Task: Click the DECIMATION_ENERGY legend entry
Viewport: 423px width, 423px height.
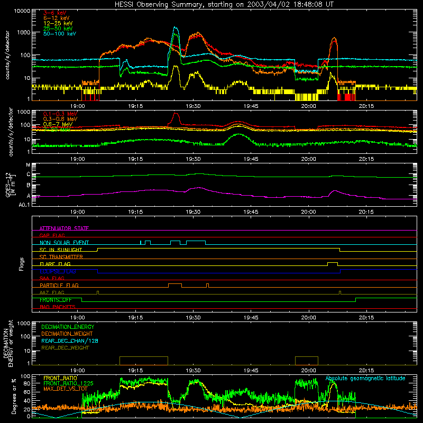Action: 68,327
